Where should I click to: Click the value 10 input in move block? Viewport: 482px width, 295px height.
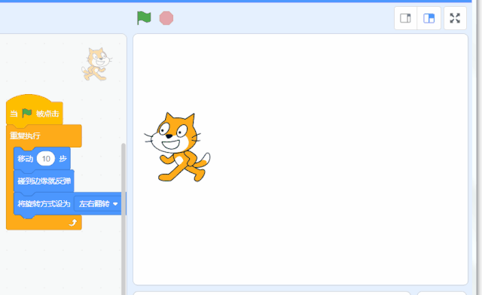click(46, 159)
